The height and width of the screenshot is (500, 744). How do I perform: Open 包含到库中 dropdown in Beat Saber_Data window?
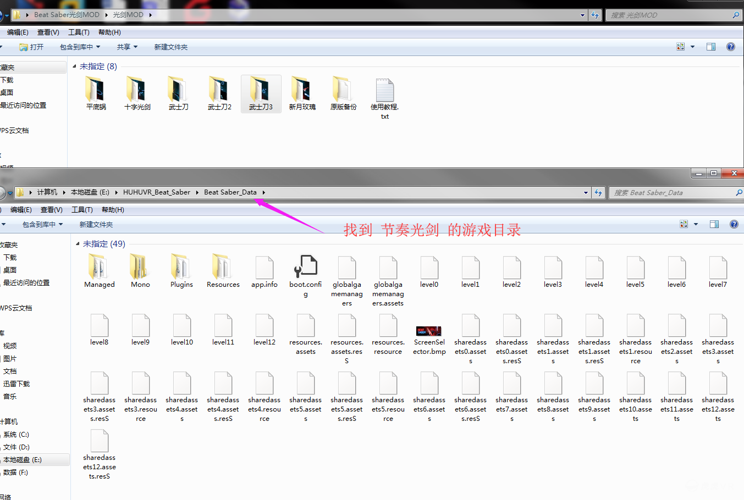click(x=42, y=224)
